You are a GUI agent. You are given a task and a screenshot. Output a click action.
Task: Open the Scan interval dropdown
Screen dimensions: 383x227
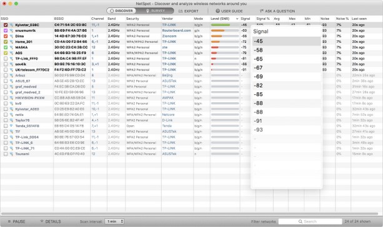tap(114, 221)
